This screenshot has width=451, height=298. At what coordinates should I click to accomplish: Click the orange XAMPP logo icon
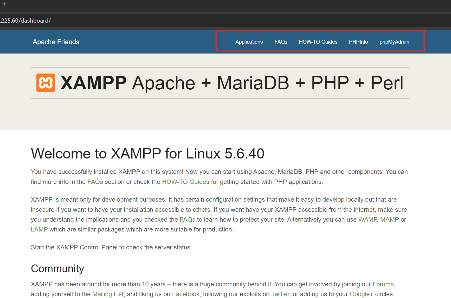pos(46,83)
